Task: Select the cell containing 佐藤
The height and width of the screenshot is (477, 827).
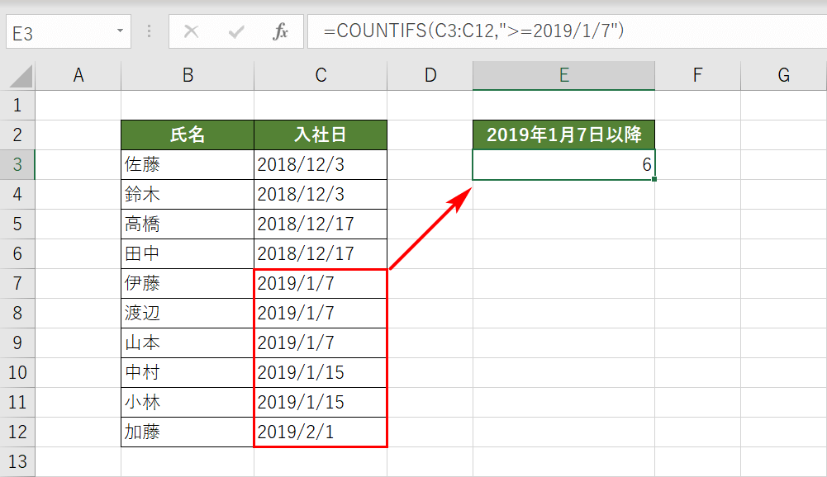Action: (187, 163)
